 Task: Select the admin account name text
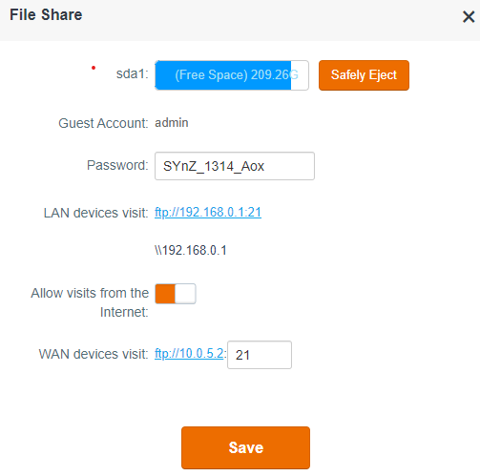[x=172, y=123]
